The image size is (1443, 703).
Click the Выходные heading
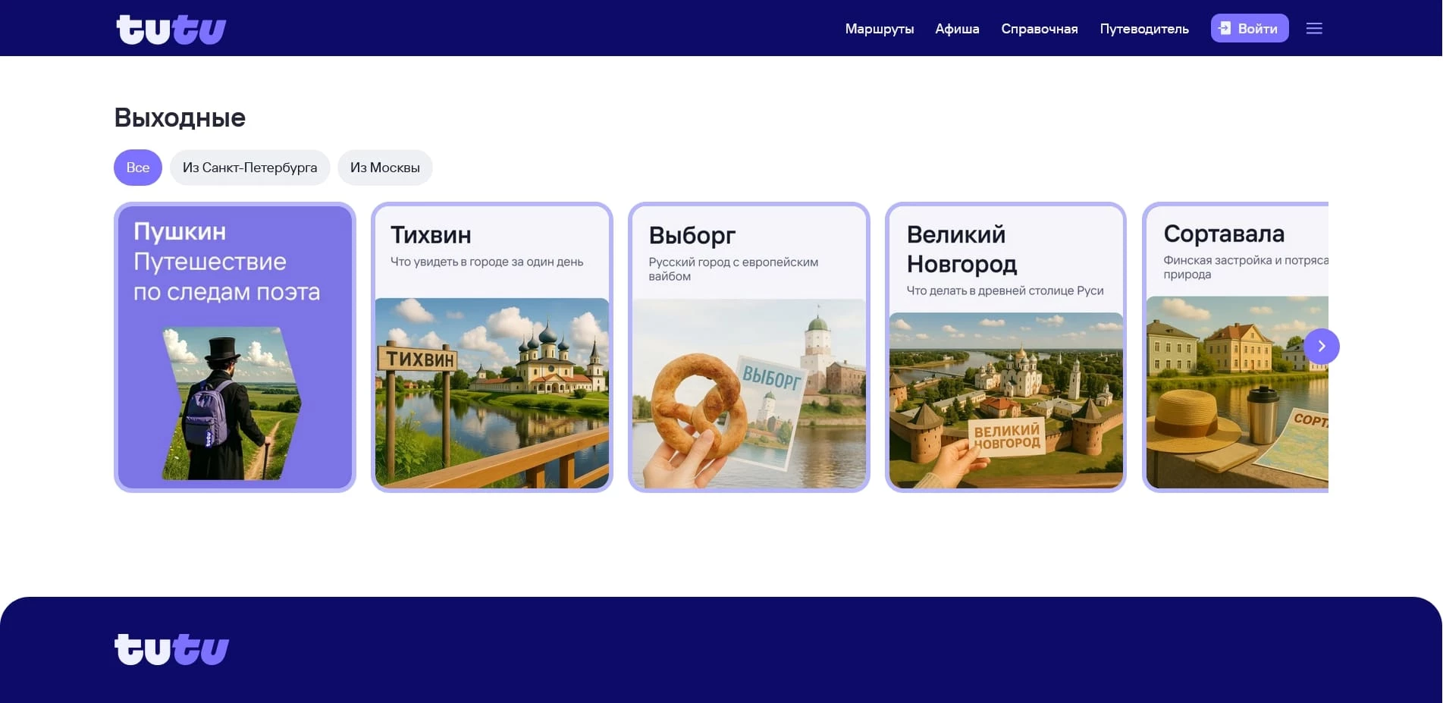click(179, 117)
